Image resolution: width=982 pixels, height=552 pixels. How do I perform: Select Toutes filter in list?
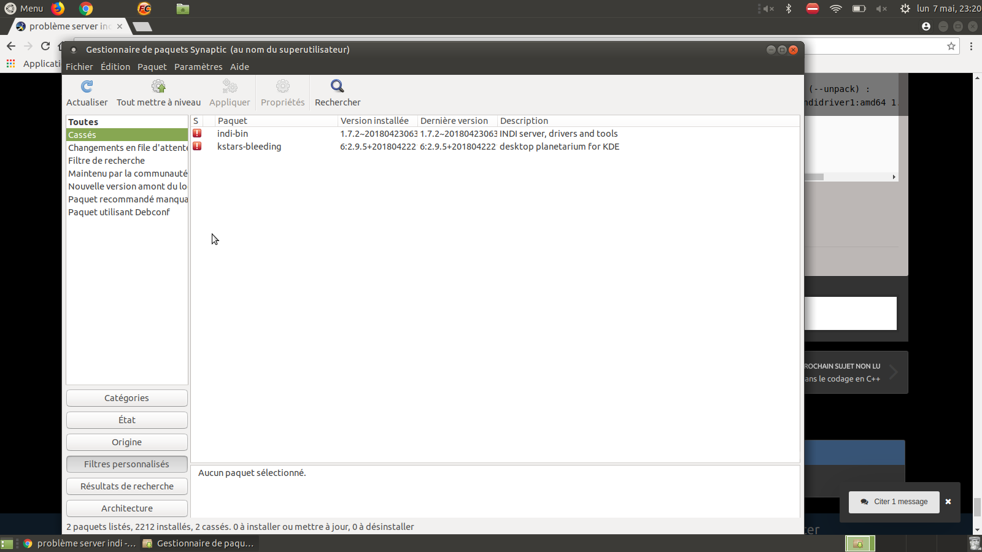click(x=127, y=122)
